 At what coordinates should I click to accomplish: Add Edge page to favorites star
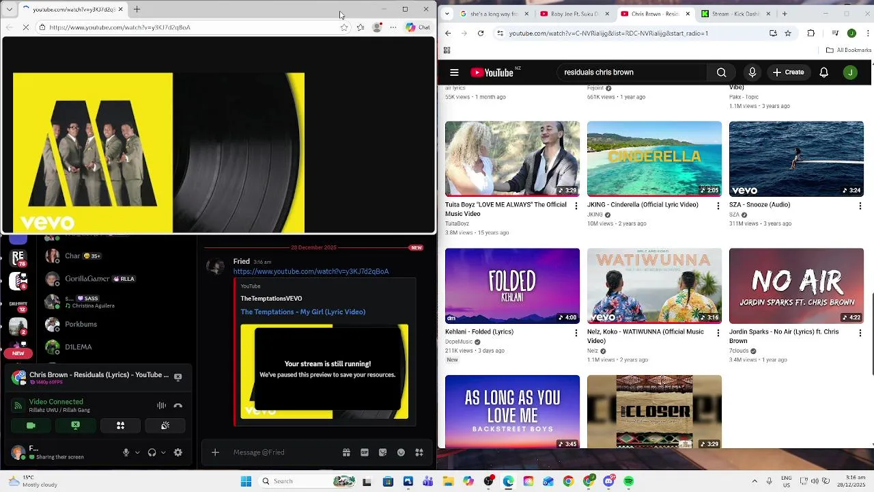[x=344, y=27]
